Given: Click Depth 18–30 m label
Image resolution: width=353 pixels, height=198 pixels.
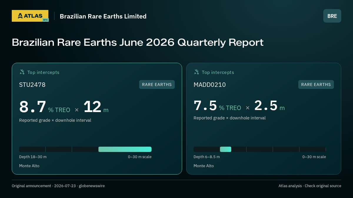Looking at the screenshot, I should [33, 157].
